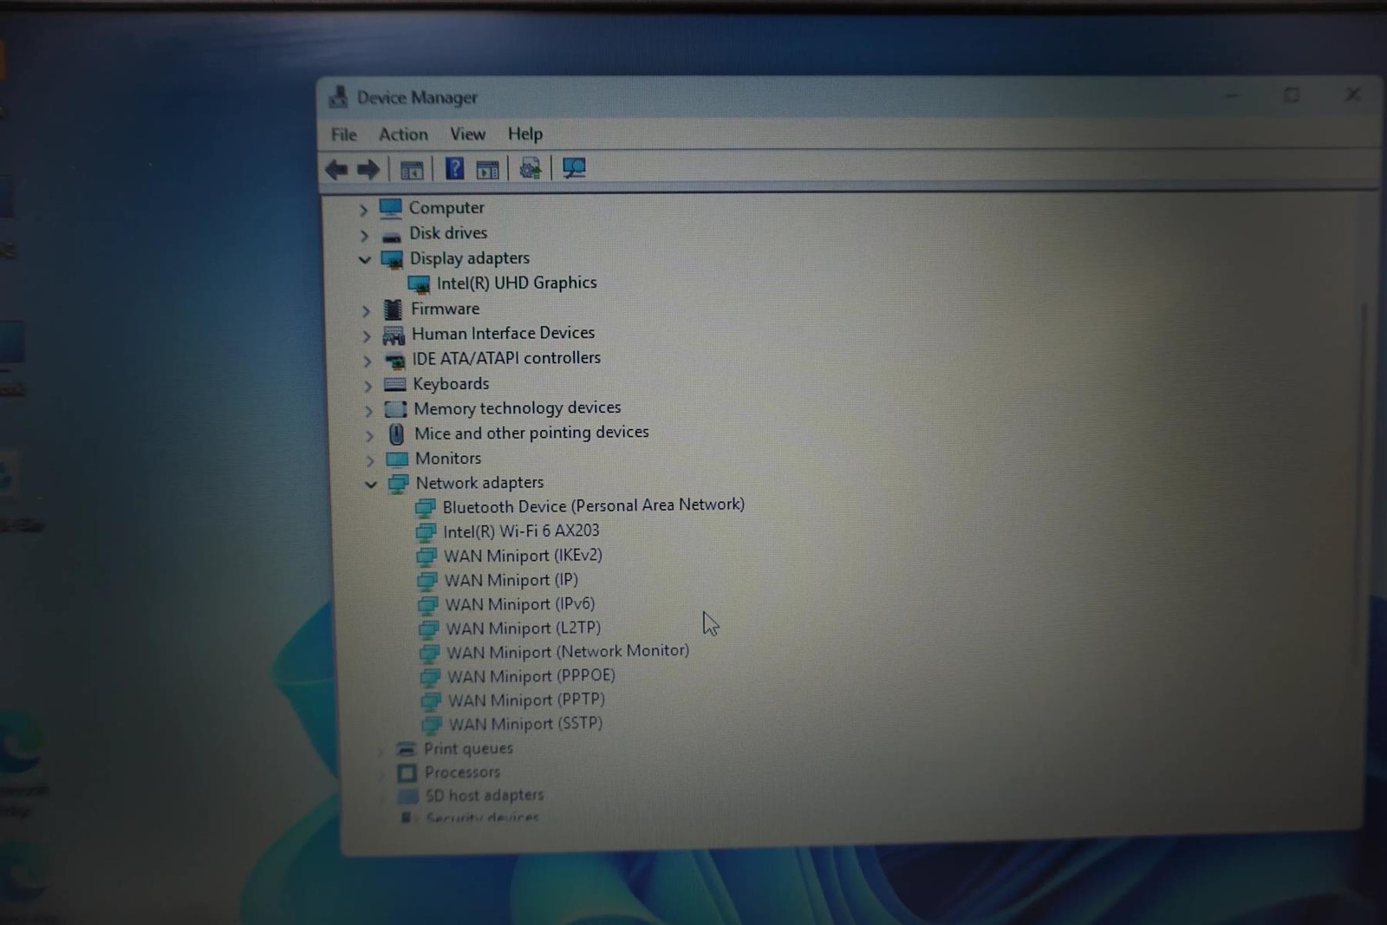Select Intel(R) Wi-Fi 6 AX203 adapter
The width and height of the screenshot is (1387, 925).
(x=521, y=531)
